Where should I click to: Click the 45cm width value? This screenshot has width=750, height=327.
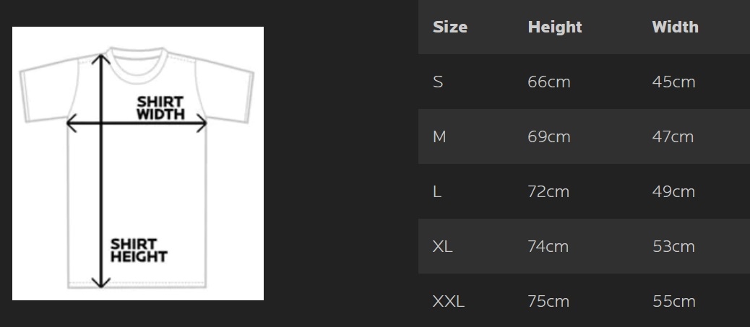tap(673, 82)
